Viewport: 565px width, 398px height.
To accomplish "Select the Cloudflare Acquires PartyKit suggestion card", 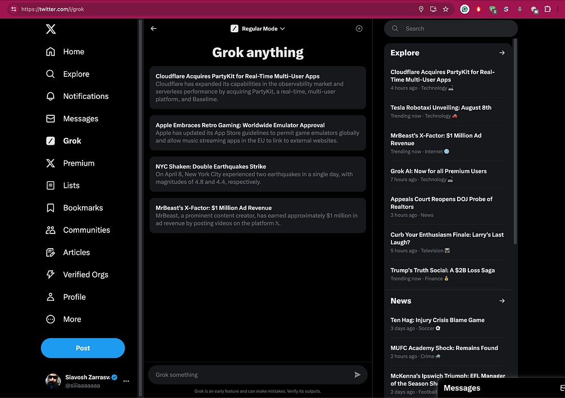I will (x=258, y=88).
